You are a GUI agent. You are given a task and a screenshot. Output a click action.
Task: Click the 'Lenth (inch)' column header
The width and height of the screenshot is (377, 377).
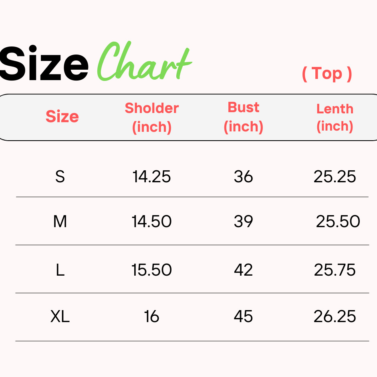pos(335,118)
